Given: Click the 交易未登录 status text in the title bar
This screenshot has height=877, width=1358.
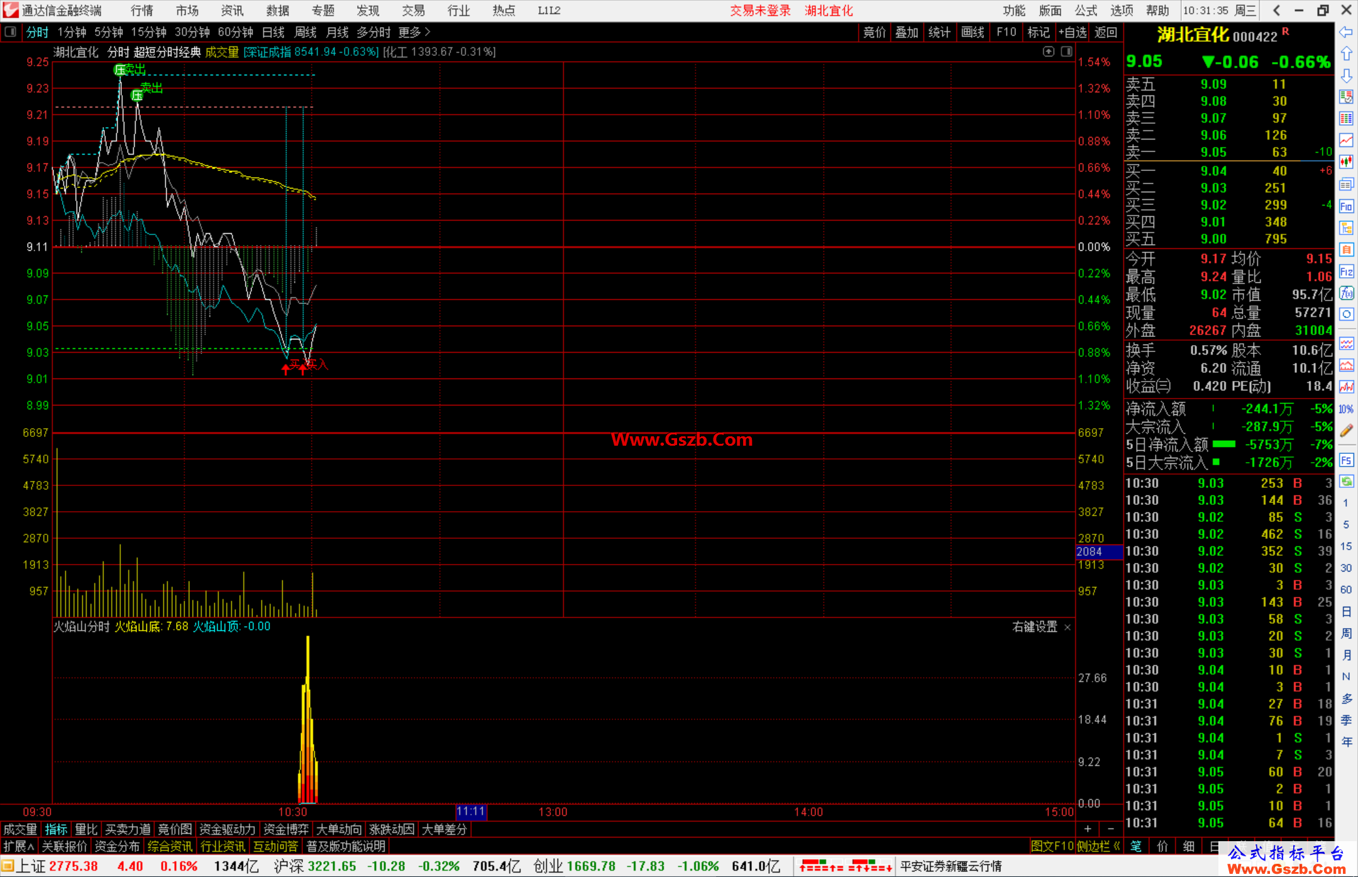Looking at the screenshot, I should [760, 11].
